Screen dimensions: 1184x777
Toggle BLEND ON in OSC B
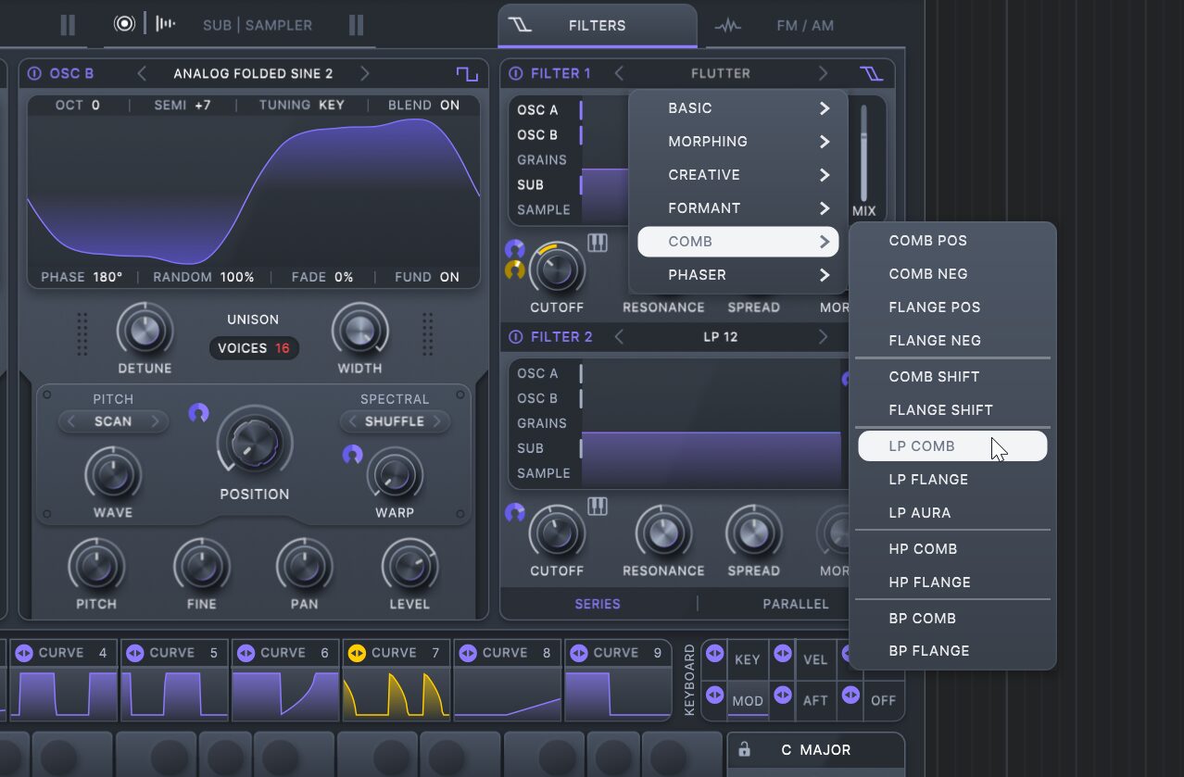(x=424, y=106)
